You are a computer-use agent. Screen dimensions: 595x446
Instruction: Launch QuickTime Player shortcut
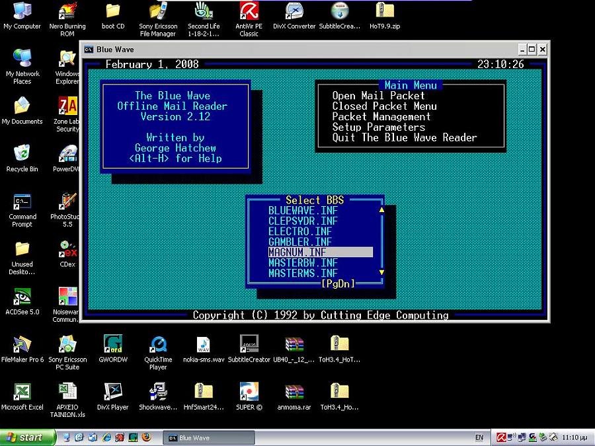point(158,353)
